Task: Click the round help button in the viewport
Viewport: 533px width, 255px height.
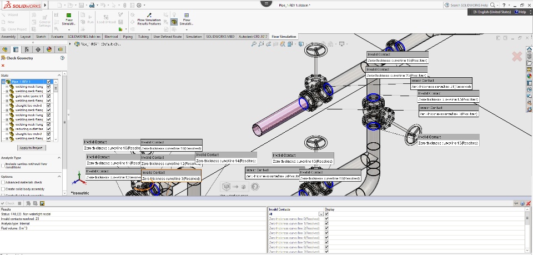Action: (255, 187)
